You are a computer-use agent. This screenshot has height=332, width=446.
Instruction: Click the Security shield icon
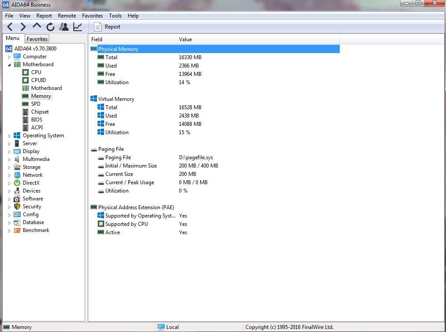pos(17,207)
